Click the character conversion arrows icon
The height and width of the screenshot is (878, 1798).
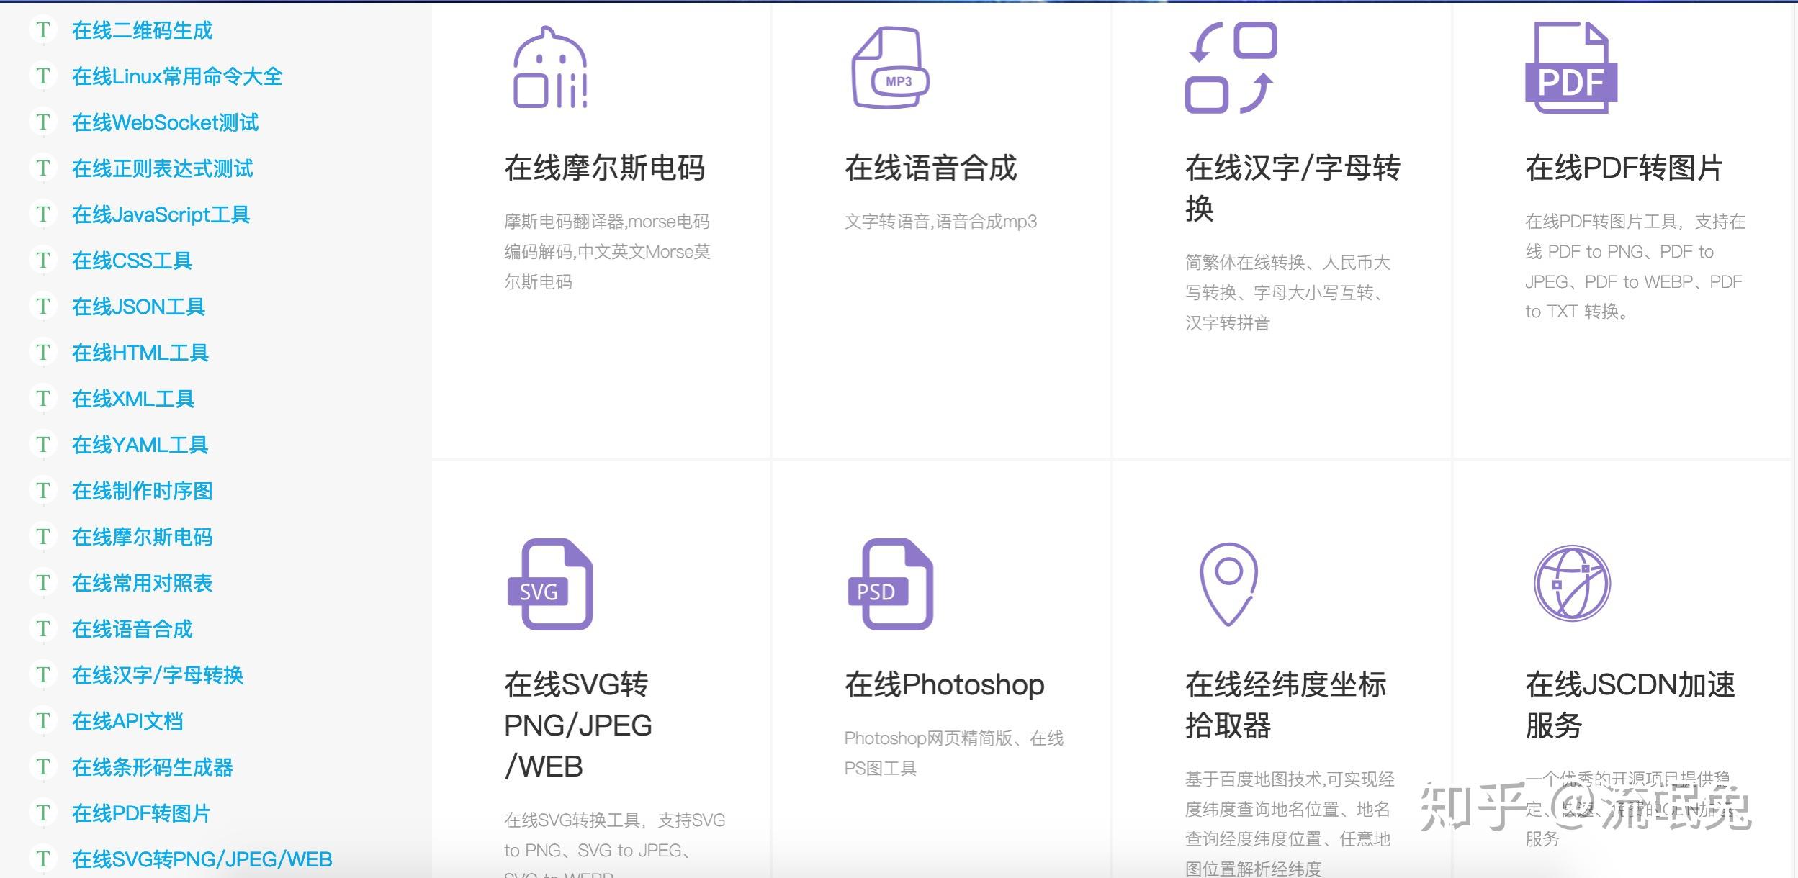tap(1231, 68)
